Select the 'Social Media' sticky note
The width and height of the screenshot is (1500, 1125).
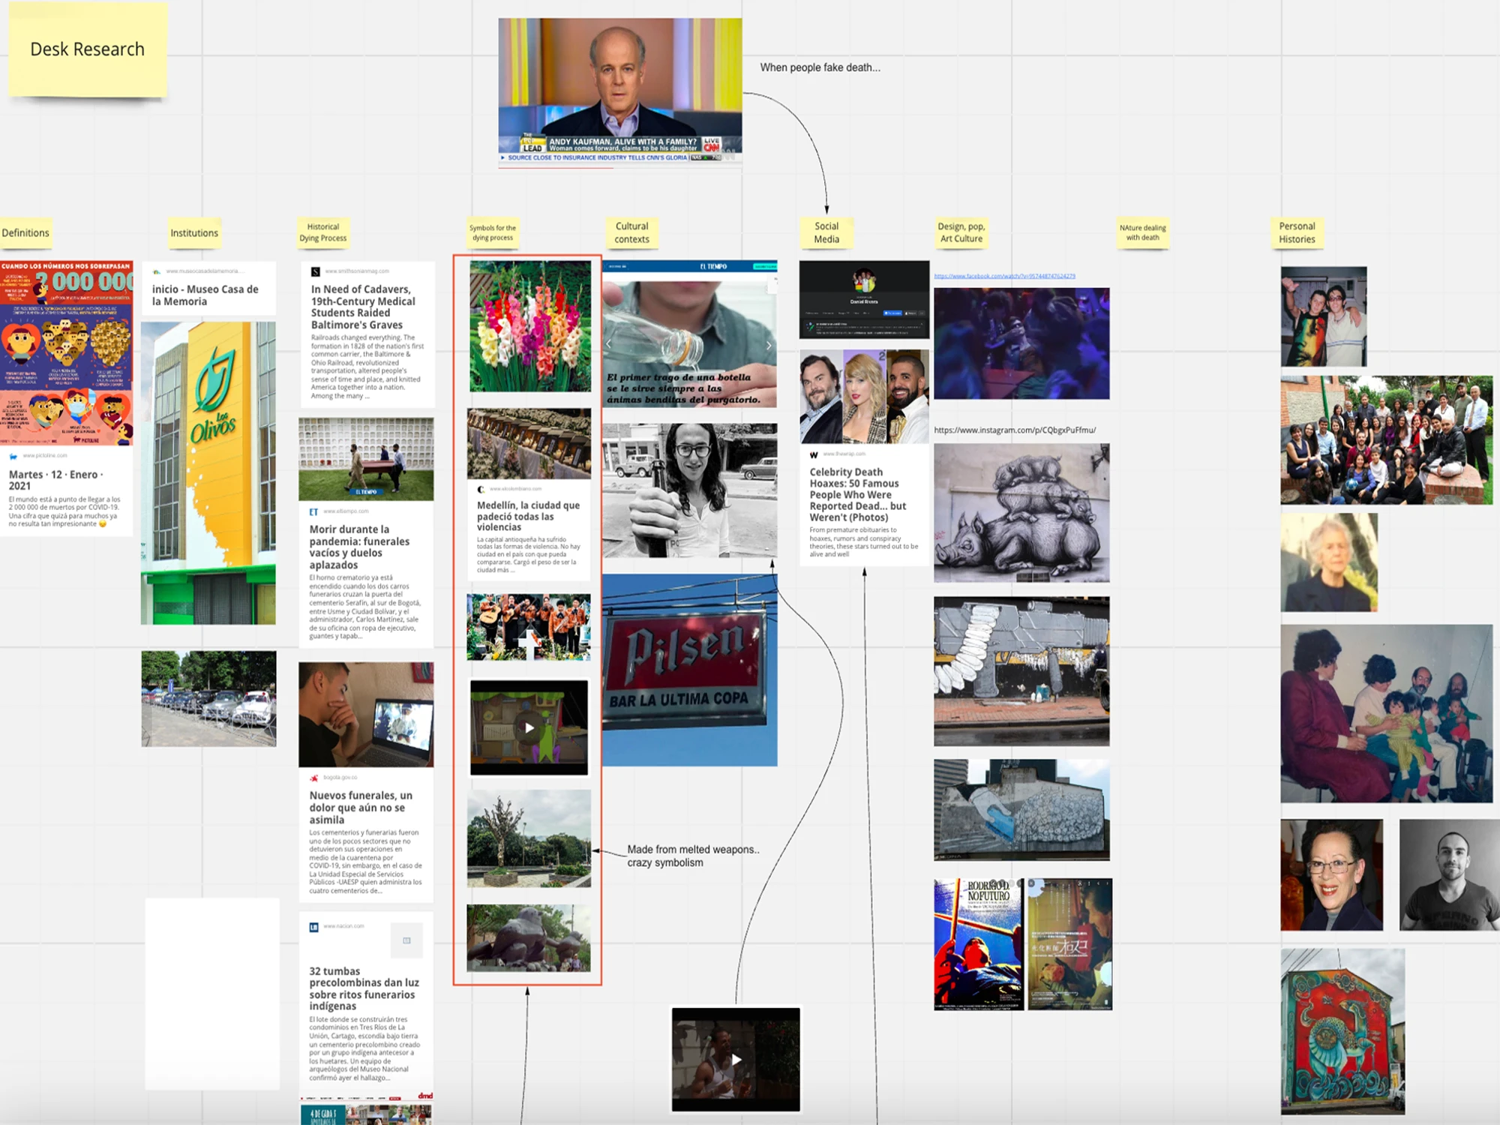pyautogui.click(x=826, y=232)
